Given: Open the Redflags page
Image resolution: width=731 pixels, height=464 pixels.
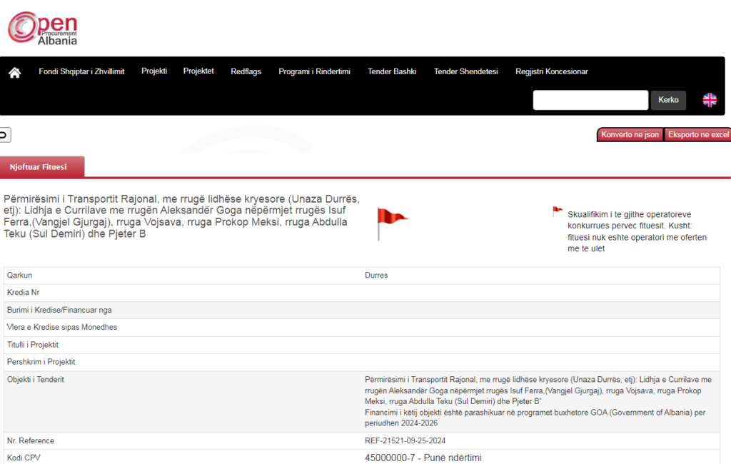Looking at the screenshot, I should coord(246,71).
